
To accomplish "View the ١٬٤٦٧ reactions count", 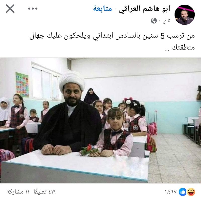I will coord(171,192).
